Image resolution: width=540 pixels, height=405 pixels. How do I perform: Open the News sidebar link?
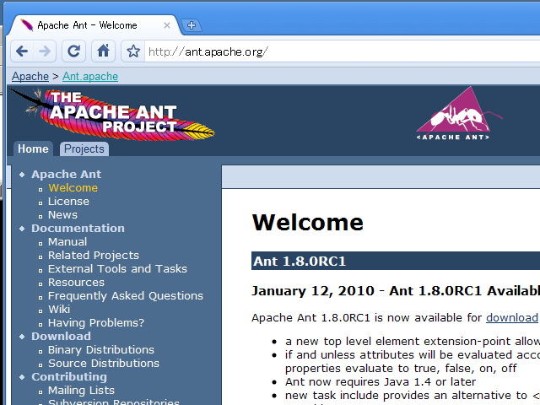pyautogui.click(x=62, y=214)
